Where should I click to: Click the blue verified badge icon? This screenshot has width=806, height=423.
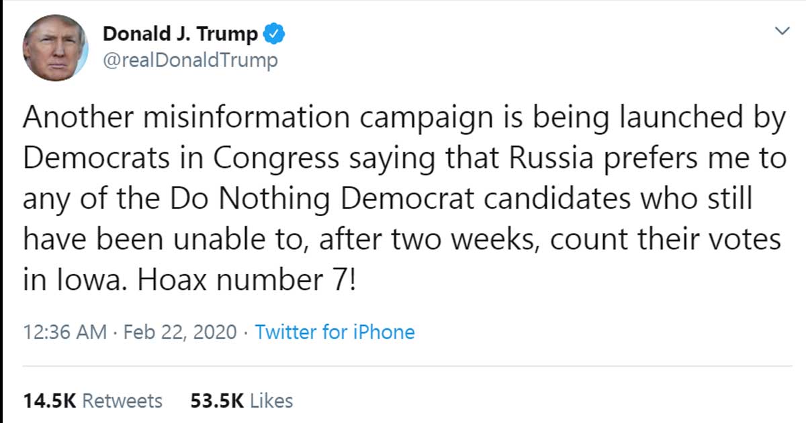[x=276, y=34]
